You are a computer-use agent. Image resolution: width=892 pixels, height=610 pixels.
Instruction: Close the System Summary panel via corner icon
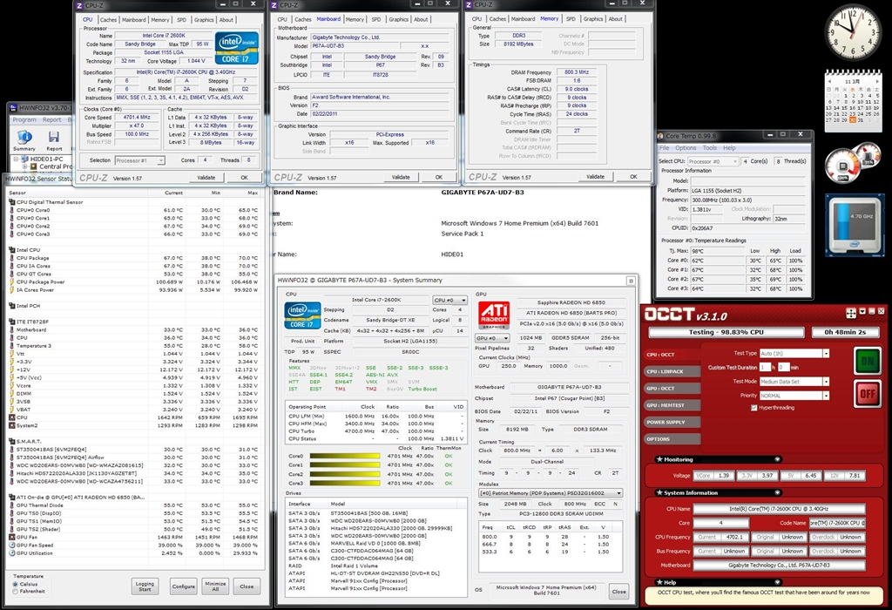631,281
